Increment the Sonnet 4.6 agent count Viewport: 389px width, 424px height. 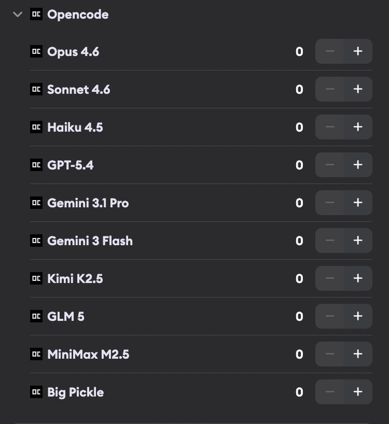pos(358,89)
